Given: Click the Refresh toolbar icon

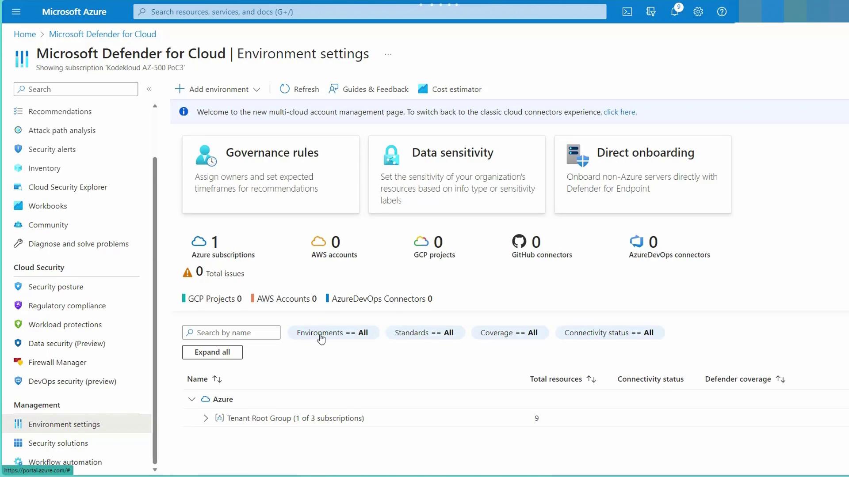Looking at the screenshot, I should tap(285, 89).
